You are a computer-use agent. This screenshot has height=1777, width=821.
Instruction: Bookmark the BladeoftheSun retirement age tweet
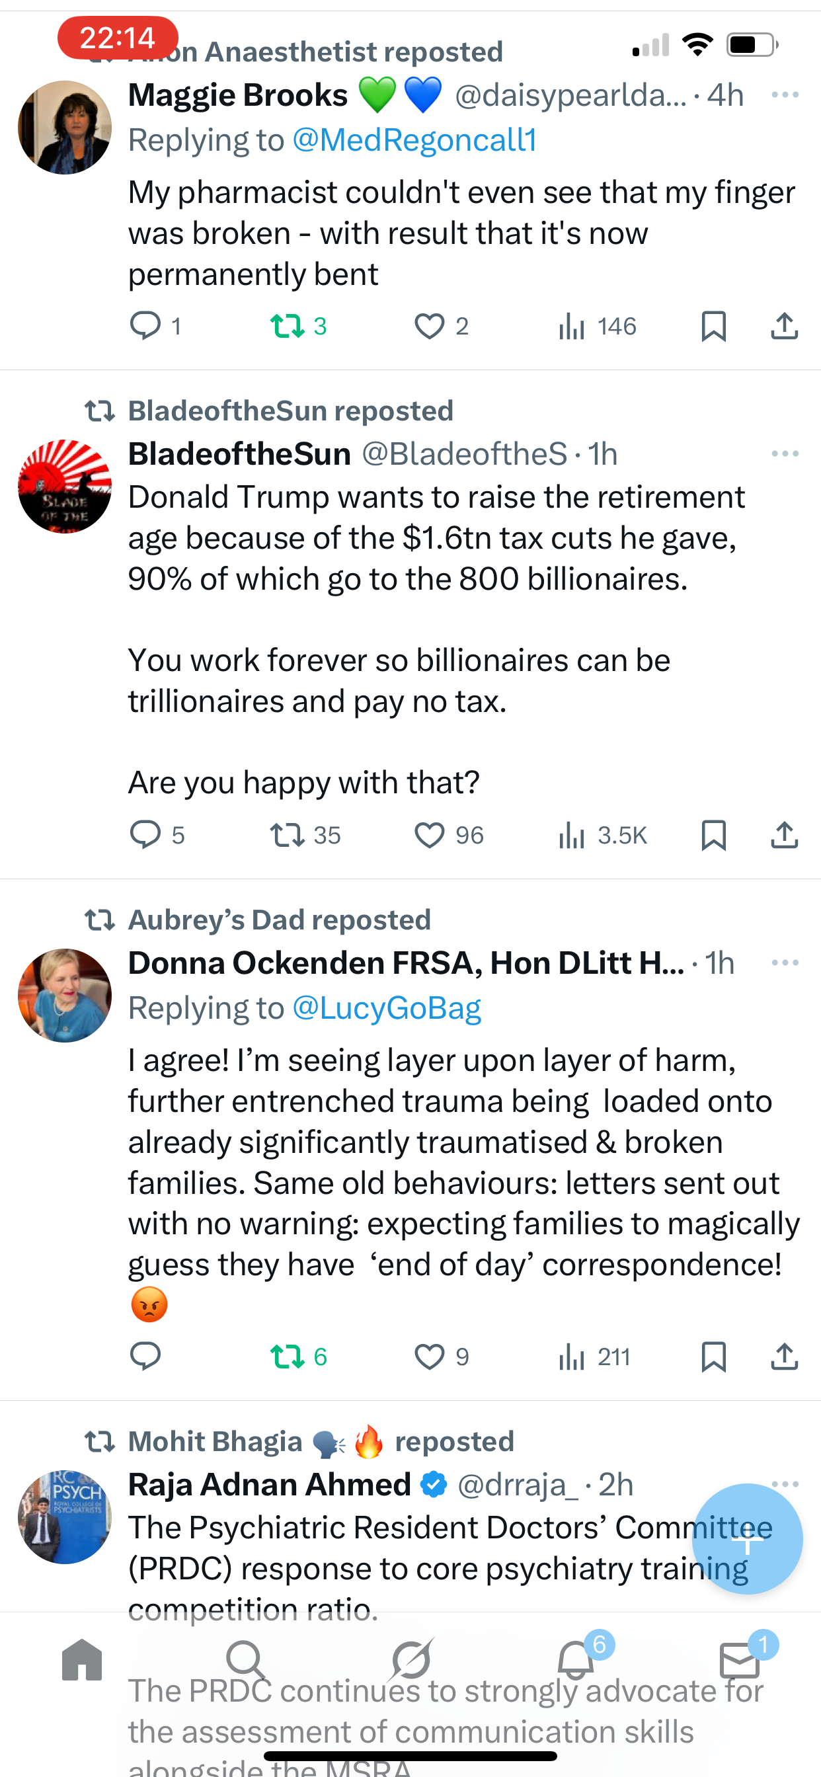(x=713, y=835)
